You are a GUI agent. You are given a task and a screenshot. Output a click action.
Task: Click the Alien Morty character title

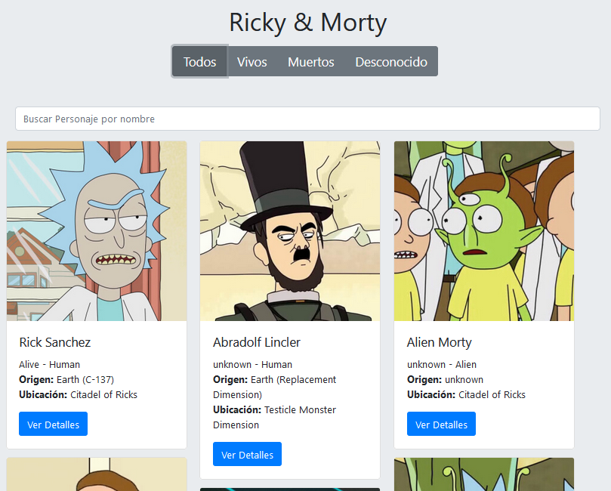(439, 342)
